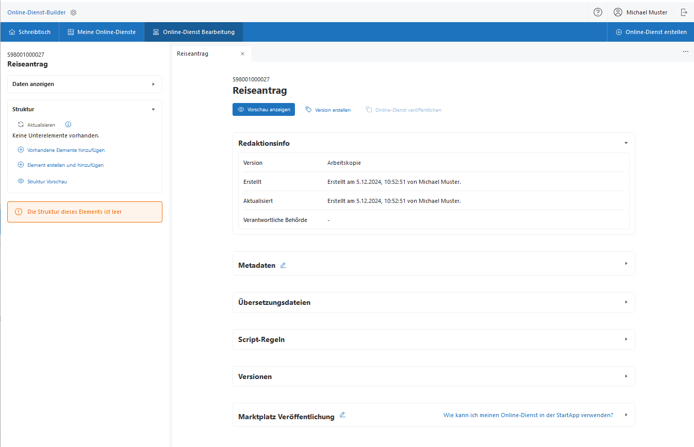This screenshot has height=447, width=694.
Task: Open the help question mark icon
Action: [598, 12]
